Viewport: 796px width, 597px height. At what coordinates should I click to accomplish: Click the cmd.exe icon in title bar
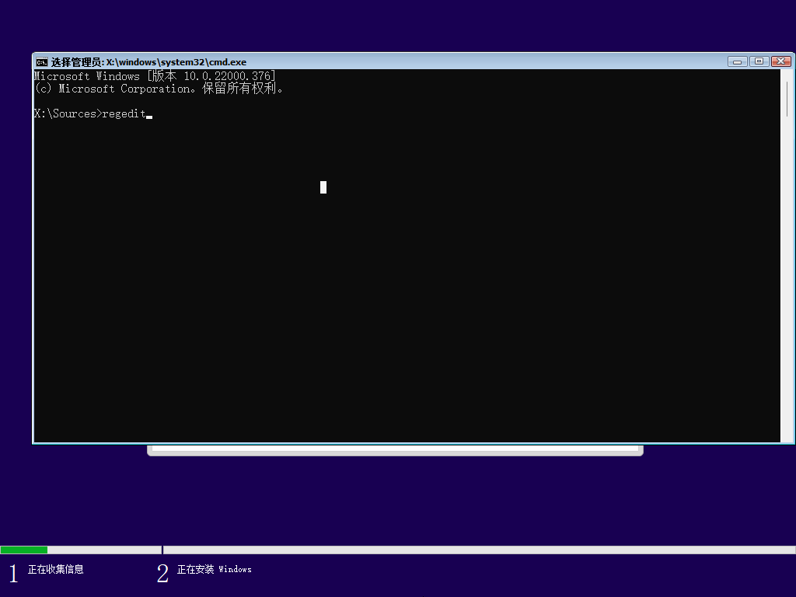[42, 62]
